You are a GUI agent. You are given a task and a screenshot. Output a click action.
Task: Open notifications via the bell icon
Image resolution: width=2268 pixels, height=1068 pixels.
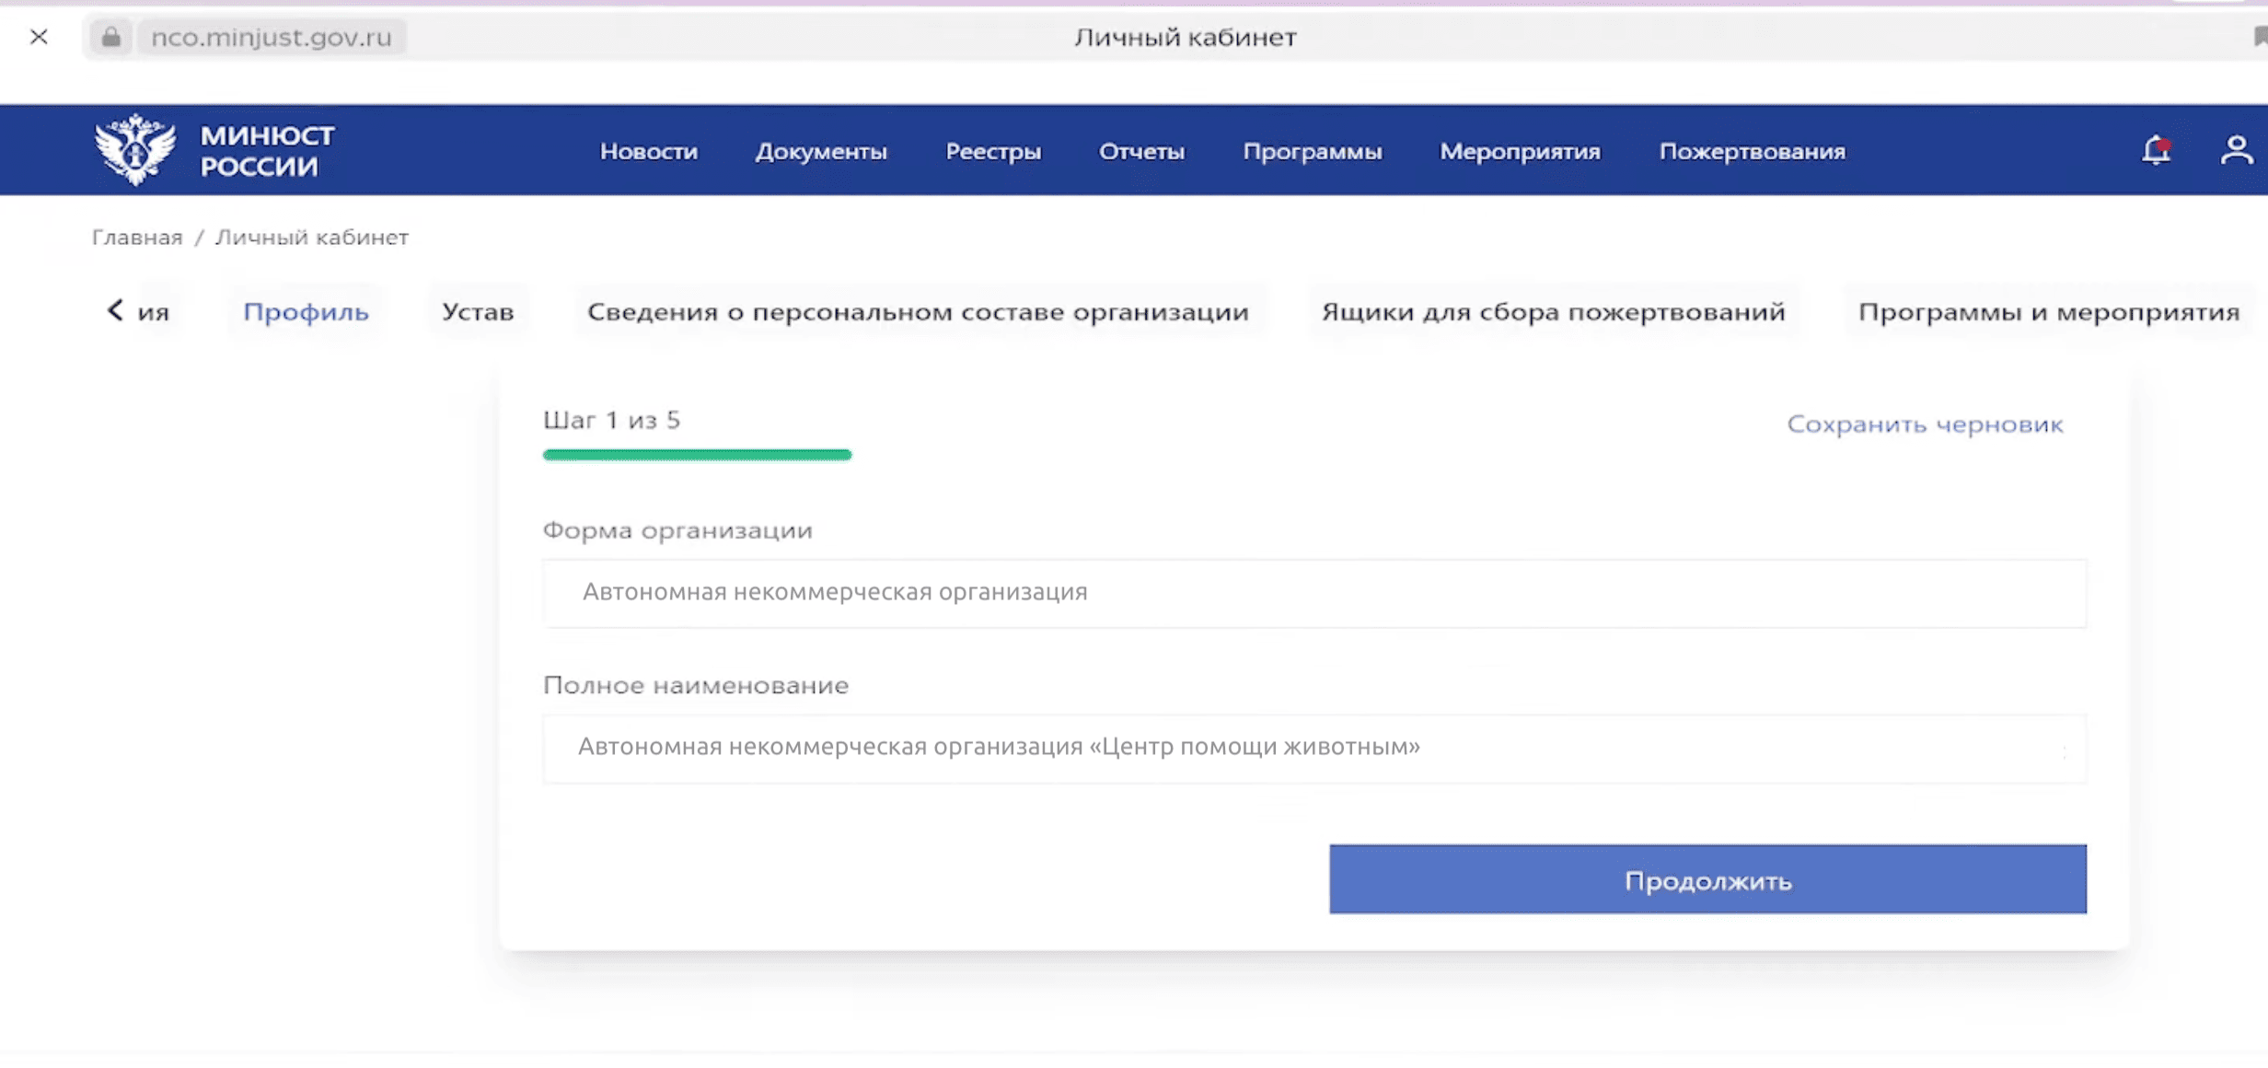tap(2156, 151)
